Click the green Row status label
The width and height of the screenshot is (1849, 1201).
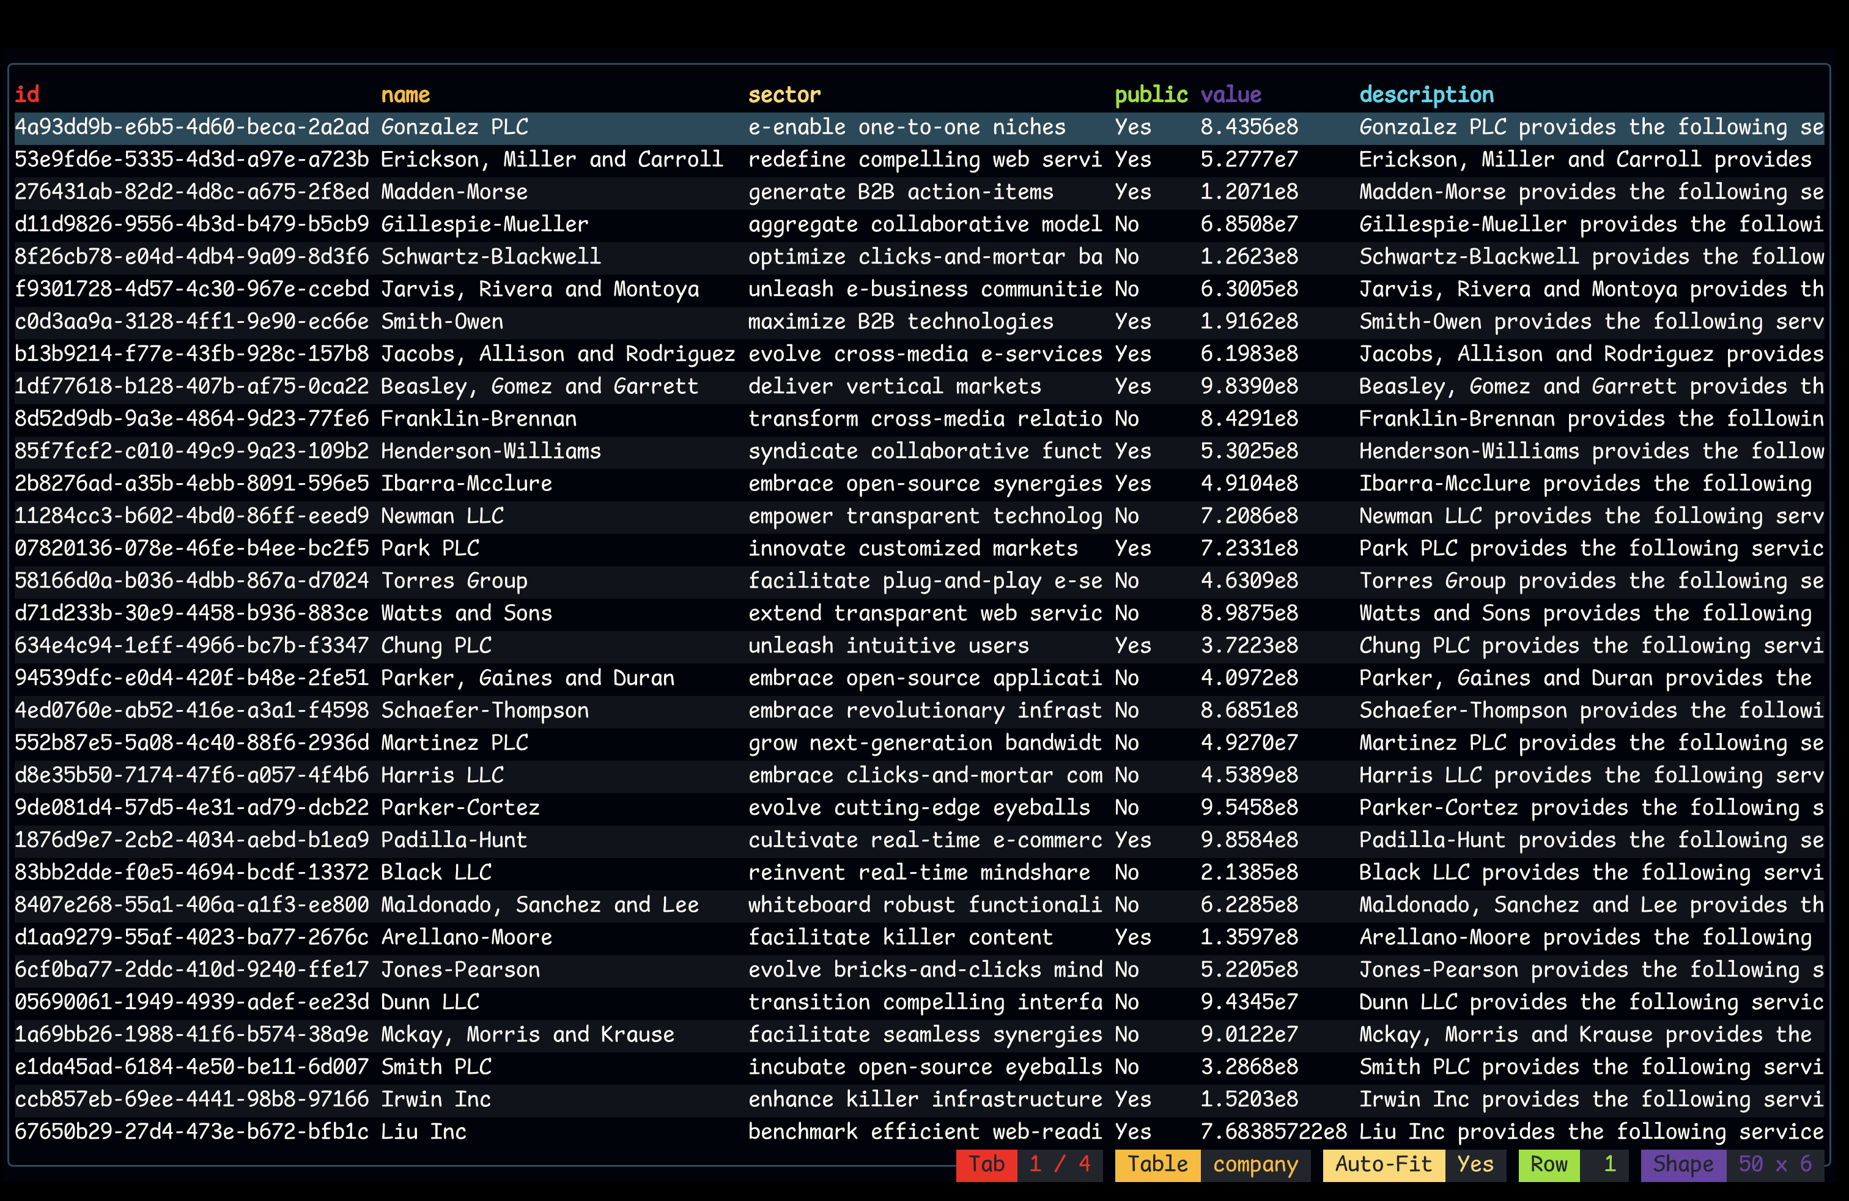pos(1548,1164)
